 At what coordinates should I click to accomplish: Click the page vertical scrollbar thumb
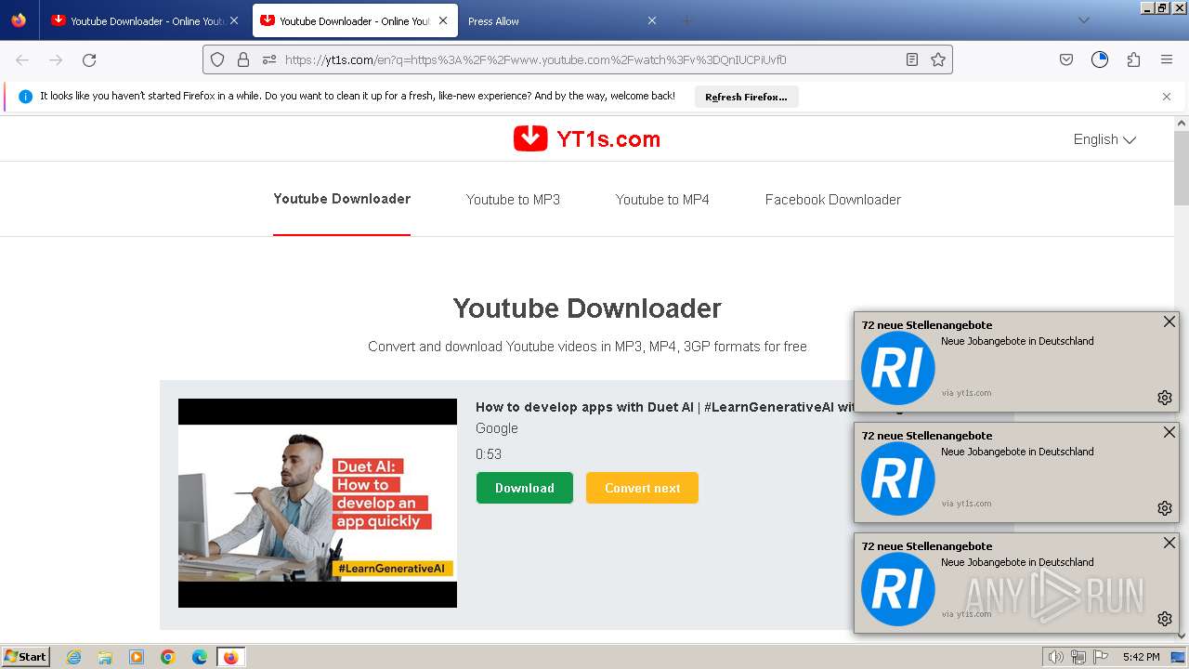pos(1182,167)
